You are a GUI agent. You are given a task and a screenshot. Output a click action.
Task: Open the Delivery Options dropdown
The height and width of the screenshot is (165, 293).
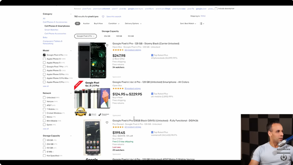133,24
